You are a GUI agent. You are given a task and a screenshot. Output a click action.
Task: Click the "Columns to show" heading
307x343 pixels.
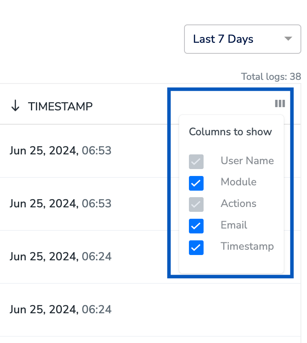tap(230, 132)
